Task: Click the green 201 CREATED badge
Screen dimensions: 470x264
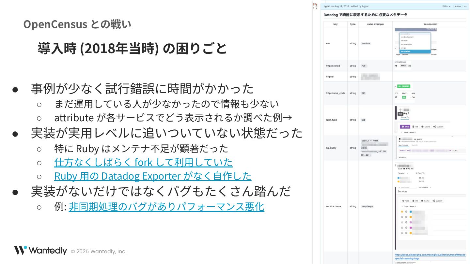Action: click(x=404, y=86)
